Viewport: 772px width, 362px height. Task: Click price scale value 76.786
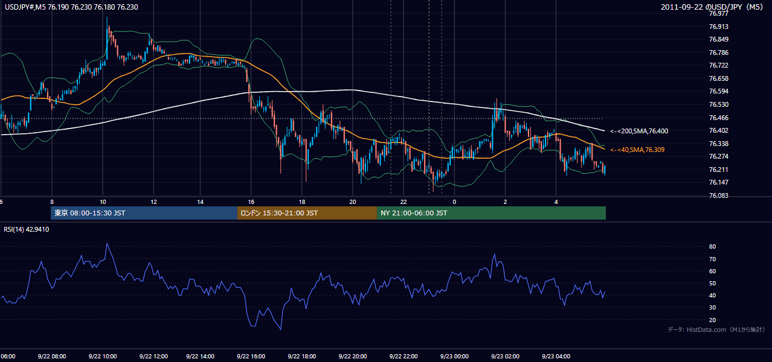[719, 52]
